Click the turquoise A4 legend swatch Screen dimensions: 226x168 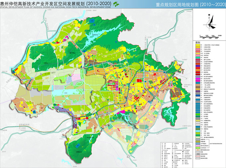coord(198,57)
